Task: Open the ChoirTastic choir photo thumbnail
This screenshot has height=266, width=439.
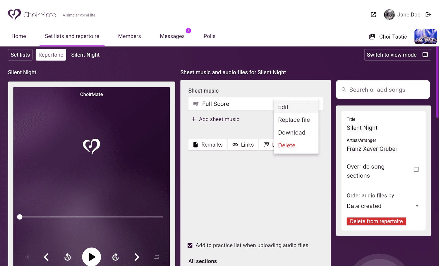Action: pos(426,37)
